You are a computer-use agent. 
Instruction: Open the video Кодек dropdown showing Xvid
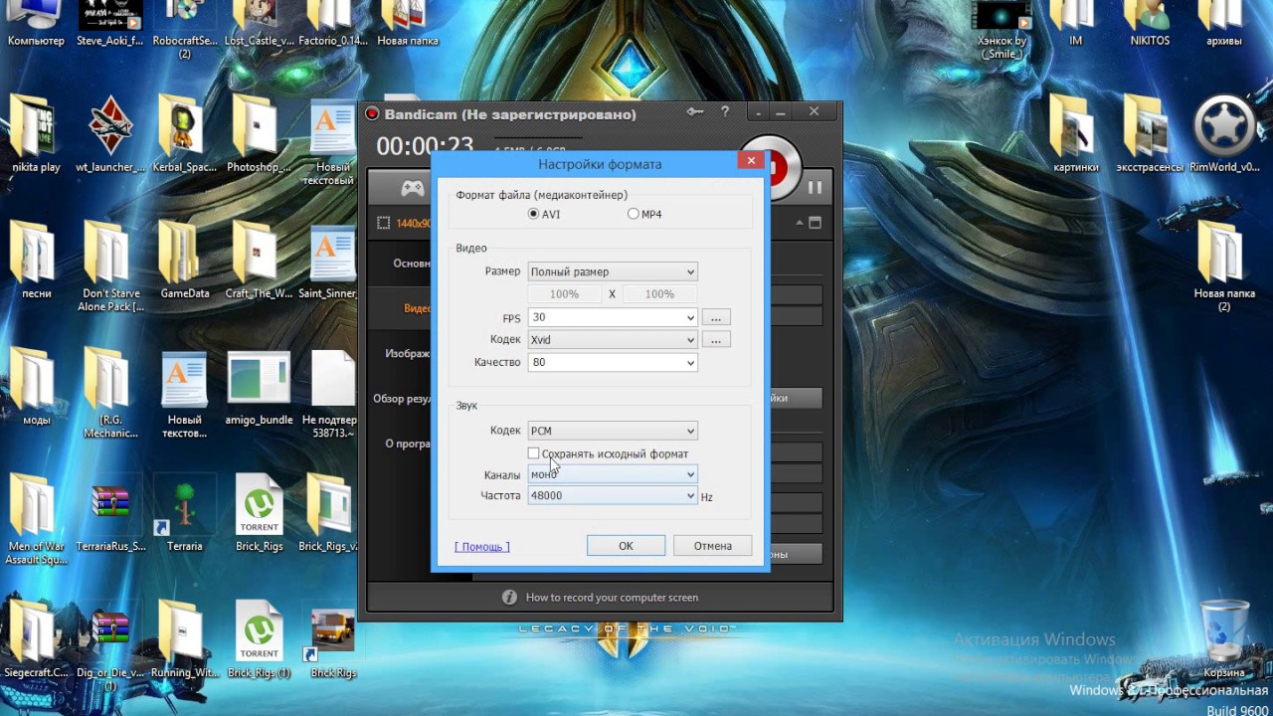pyautogui.click(x=612, y=339)
